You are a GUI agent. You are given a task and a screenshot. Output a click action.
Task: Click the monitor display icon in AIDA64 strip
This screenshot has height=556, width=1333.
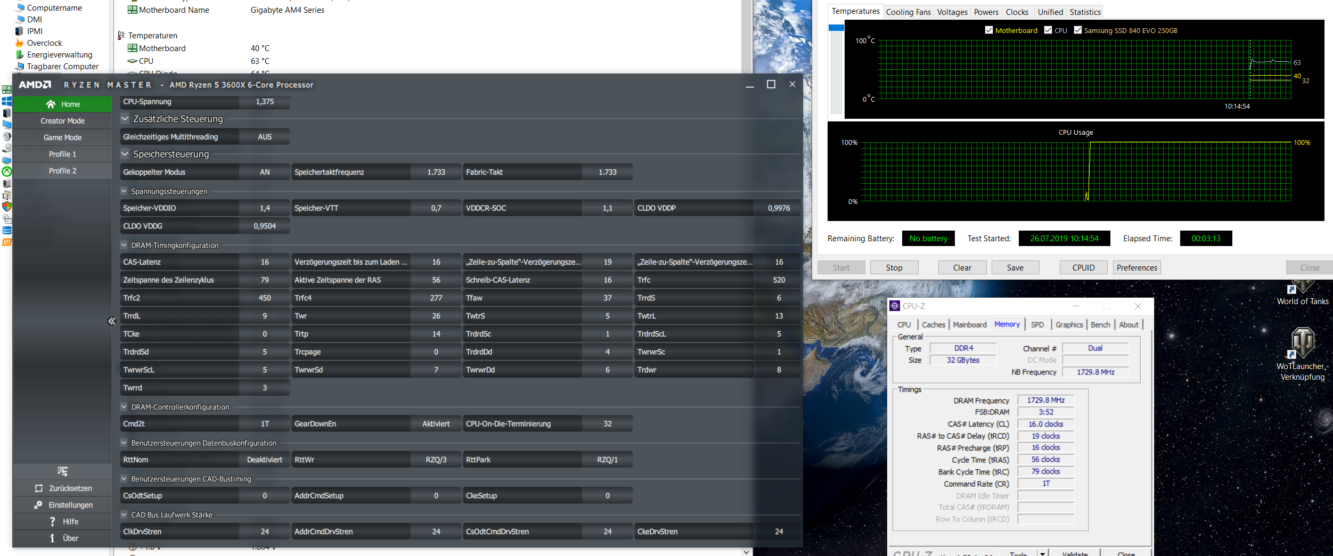coord(7,125)
